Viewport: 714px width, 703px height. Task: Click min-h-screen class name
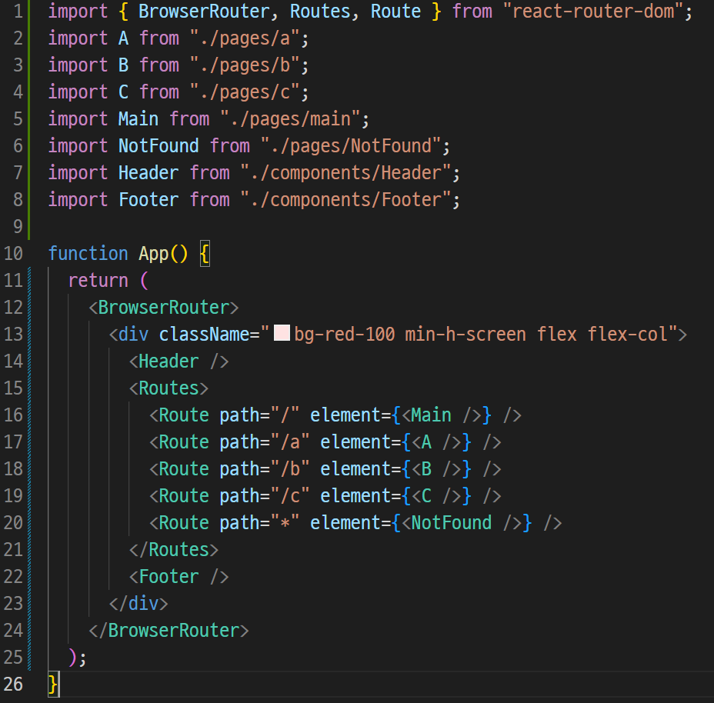[465, 335]
